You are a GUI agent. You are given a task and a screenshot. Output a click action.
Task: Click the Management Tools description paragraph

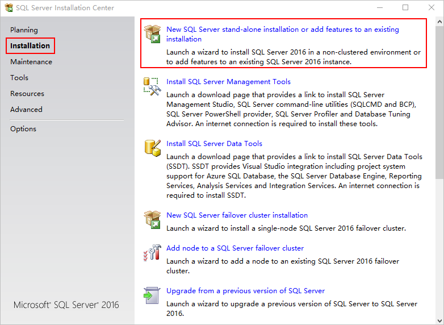pyautogui.click(x=291, y=109)
